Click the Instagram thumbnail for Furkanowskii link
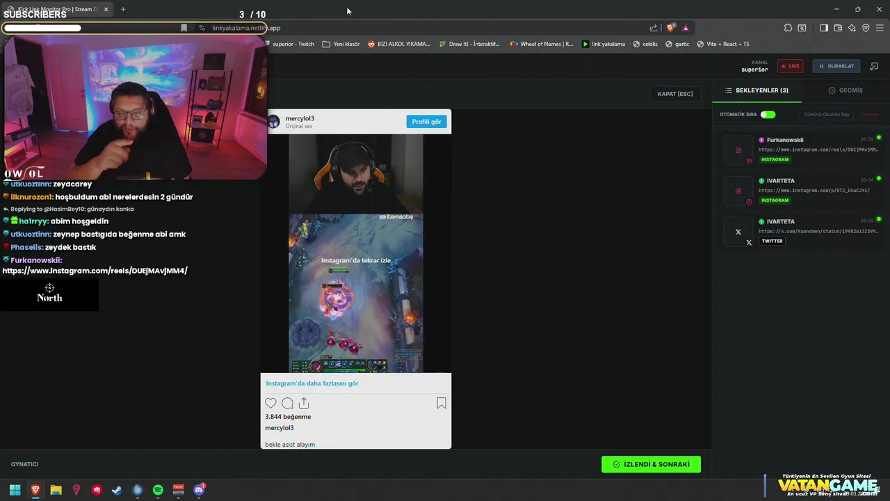Image resolution: width=890 pixels, height=501 pixels. pyautogui.click(x=738, y=150)
